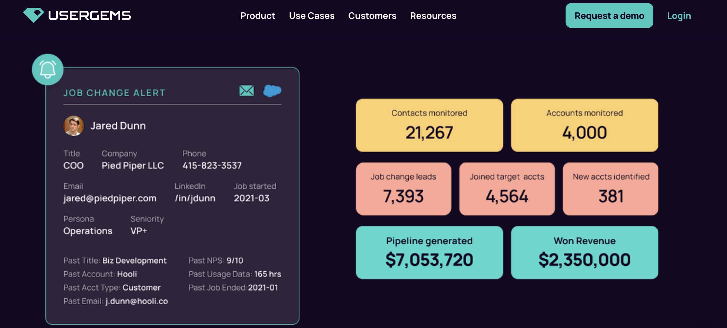727x328 pixels.
Task: Click Jared Dunn's profile photo
Action: (x=74, y=126)
